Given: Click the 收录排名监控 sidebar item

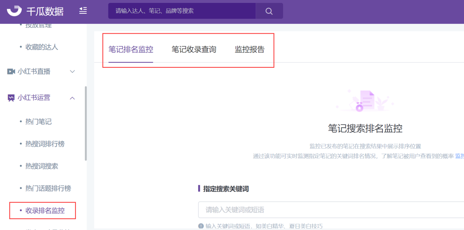Looking at the screenshot, I should pos(45,210).
